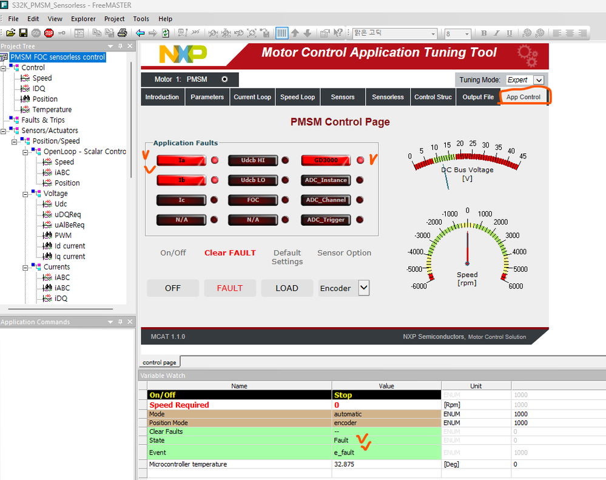Select the Introduction tab

[162, 97]
